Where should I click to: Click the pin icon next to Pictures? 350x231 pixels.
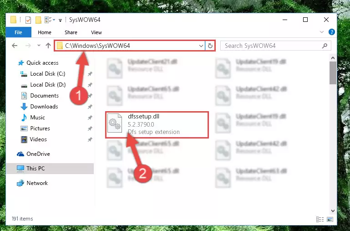[x=90, y=128]
